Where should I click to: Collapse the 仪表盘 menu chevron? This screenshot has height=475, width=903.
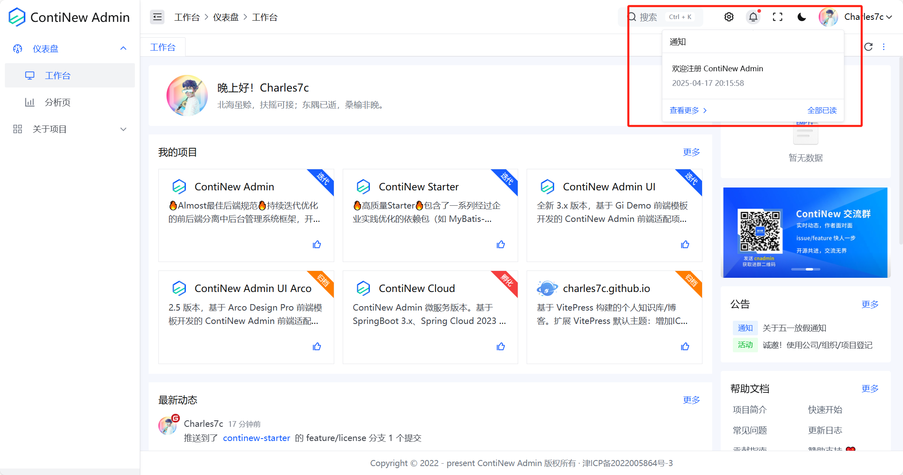(124, 49)
